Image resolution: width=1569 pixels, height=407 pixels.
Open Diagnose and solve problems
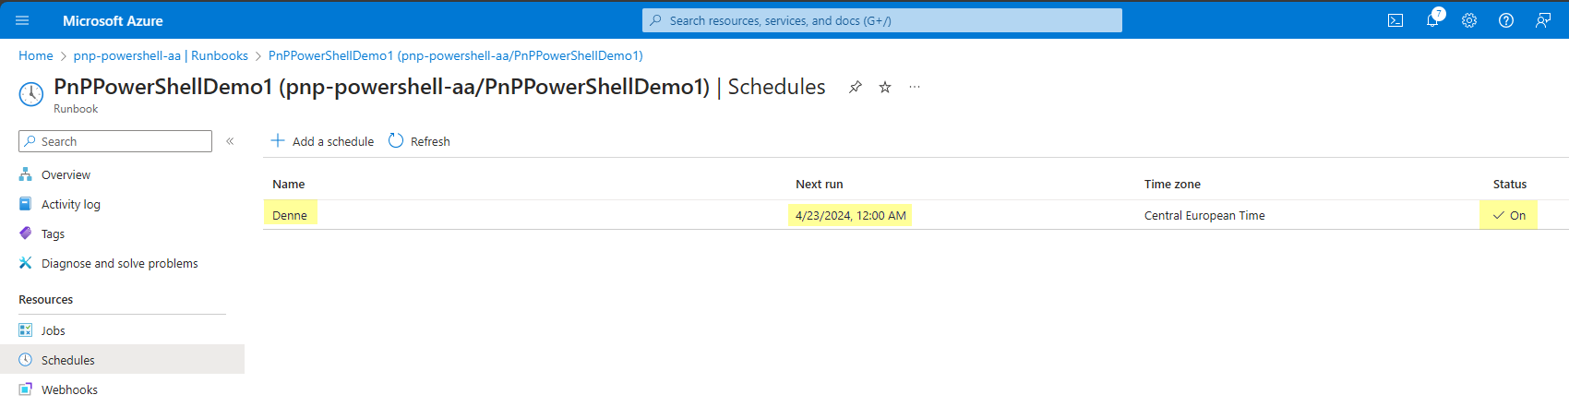point(122,263)
